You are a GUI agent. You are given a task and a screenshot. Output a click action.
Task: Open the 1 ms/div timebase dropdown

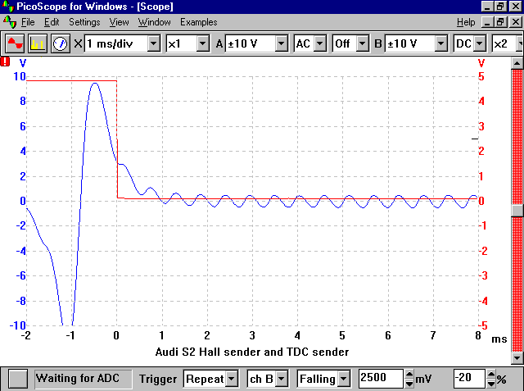(153, 43)
